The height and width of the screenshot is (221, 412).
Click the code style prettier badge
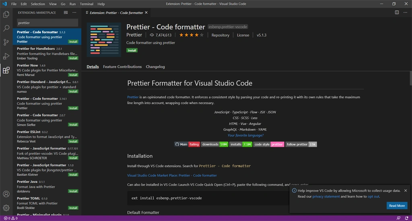tap(268, 144)
